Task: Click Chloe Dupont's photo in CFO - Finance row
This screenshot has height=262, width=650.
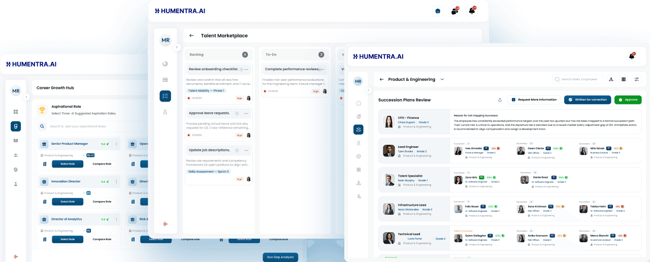Action: (389, 122)
